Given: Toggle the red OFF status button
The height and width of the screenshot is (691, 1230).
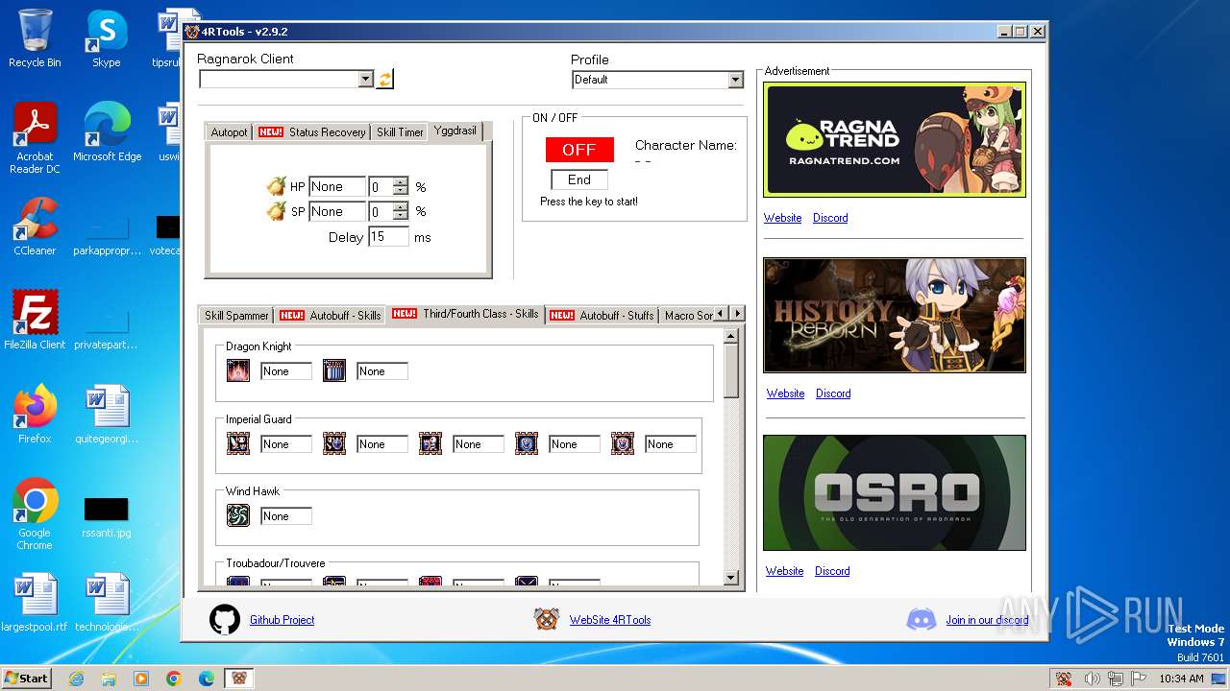Looking at the screenshot, I should 579,150.
